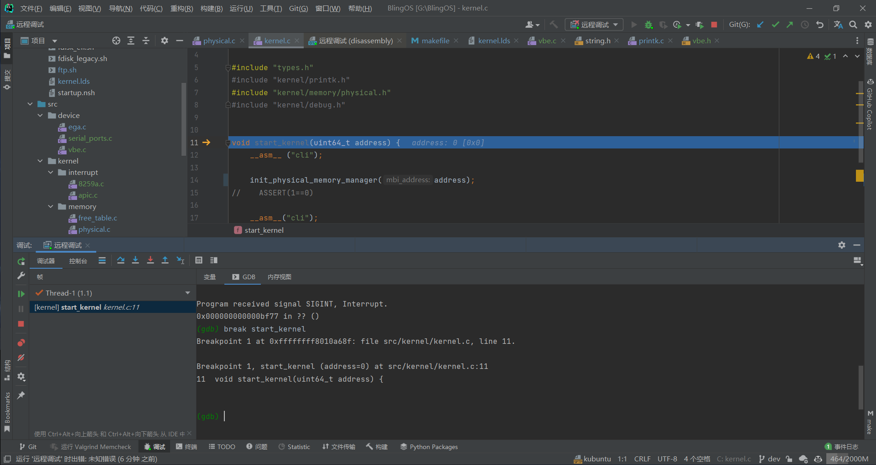Open View Breakpoints in debug sidebar
Image resolution: width=876 pixels, height=465 pixels.
[21, 343]
